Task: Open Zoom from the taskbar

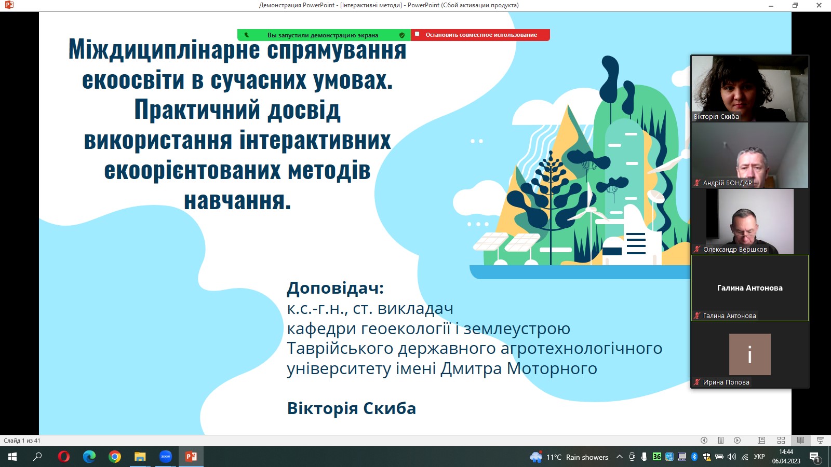Action: 165,456
